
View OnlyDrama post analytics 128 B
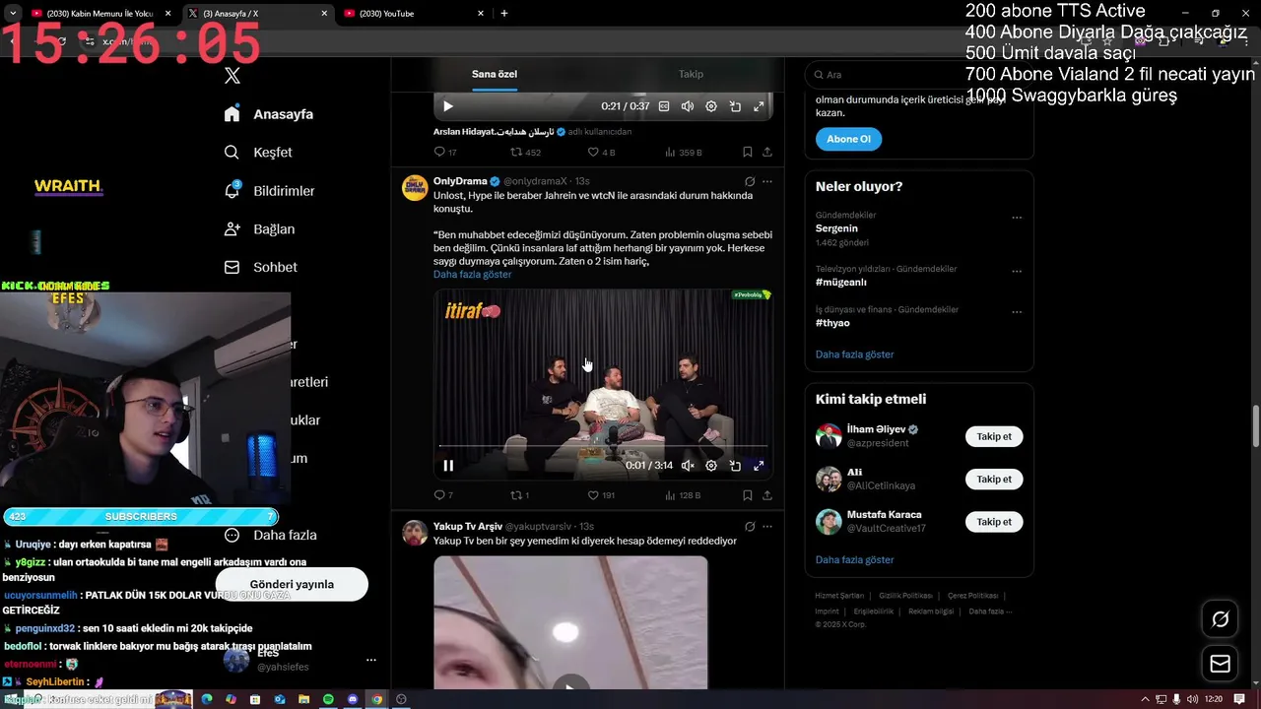[x=684, y=495]
